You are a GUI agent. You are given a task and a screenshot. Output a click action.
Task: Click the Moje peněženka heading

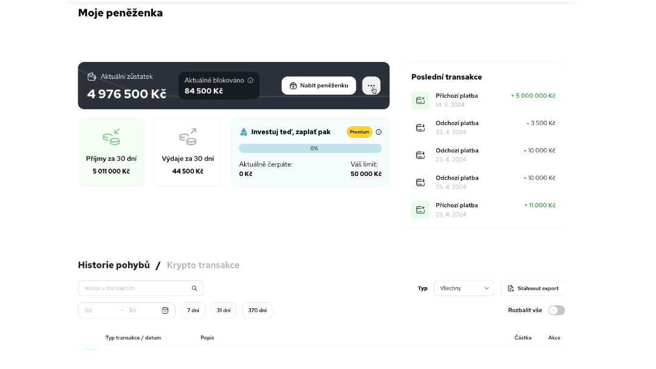pos(120,13)
